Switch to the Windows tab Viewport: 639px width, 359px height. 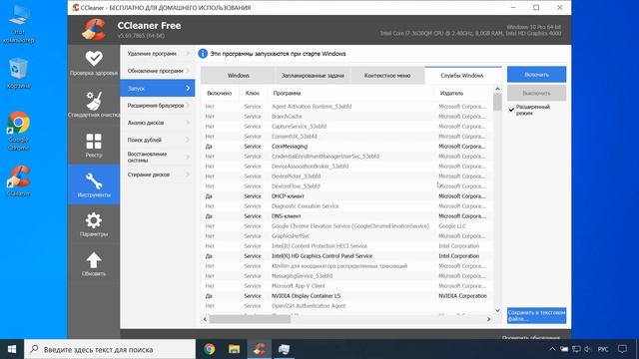238,76
